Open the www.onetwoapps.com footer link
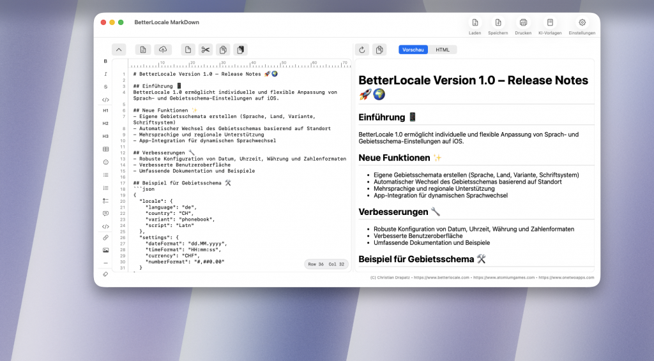The image size is (654, 361). pos(567,277)
